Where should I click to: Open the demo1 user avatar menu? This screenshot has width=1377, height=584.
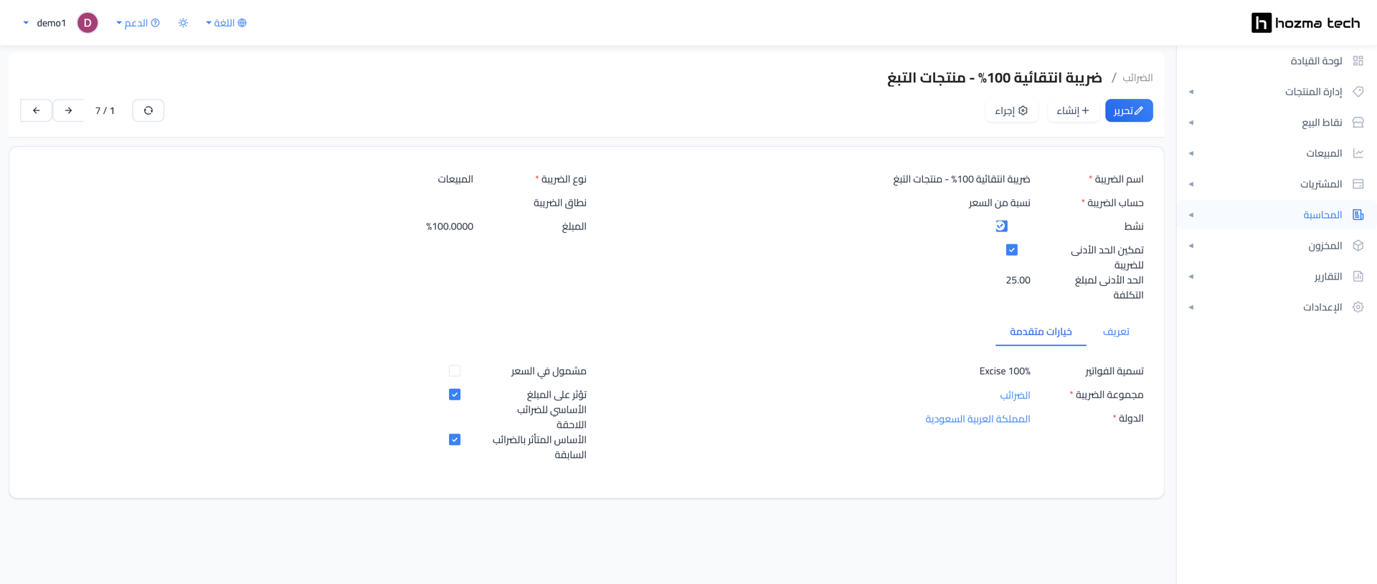(x=87, y=23)
